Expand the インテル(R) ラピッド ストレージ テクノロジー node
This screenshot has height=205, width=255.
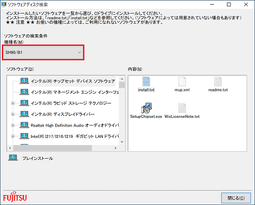click(x=13, y=103)
